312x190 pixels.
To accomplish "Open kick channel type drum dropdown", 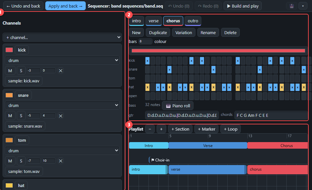I will (x=62, y=60).
